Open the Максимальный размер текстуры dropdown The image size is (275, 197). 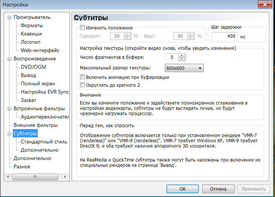(x=184, y=68)
